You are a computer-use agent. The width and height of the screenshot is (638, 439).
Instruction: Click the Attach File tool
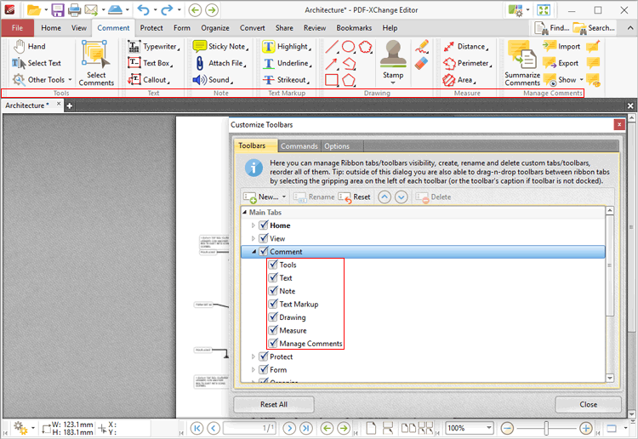221,63
